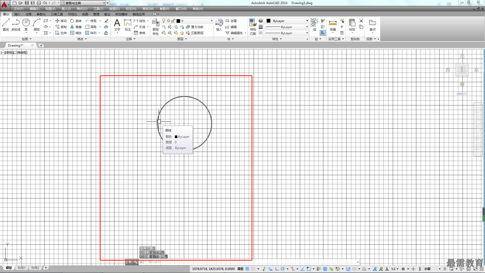Click the Fillet (圆角) tool
The width and height of the screenshot is (485, 273).
pyautogui.click(x=91, y=27)
